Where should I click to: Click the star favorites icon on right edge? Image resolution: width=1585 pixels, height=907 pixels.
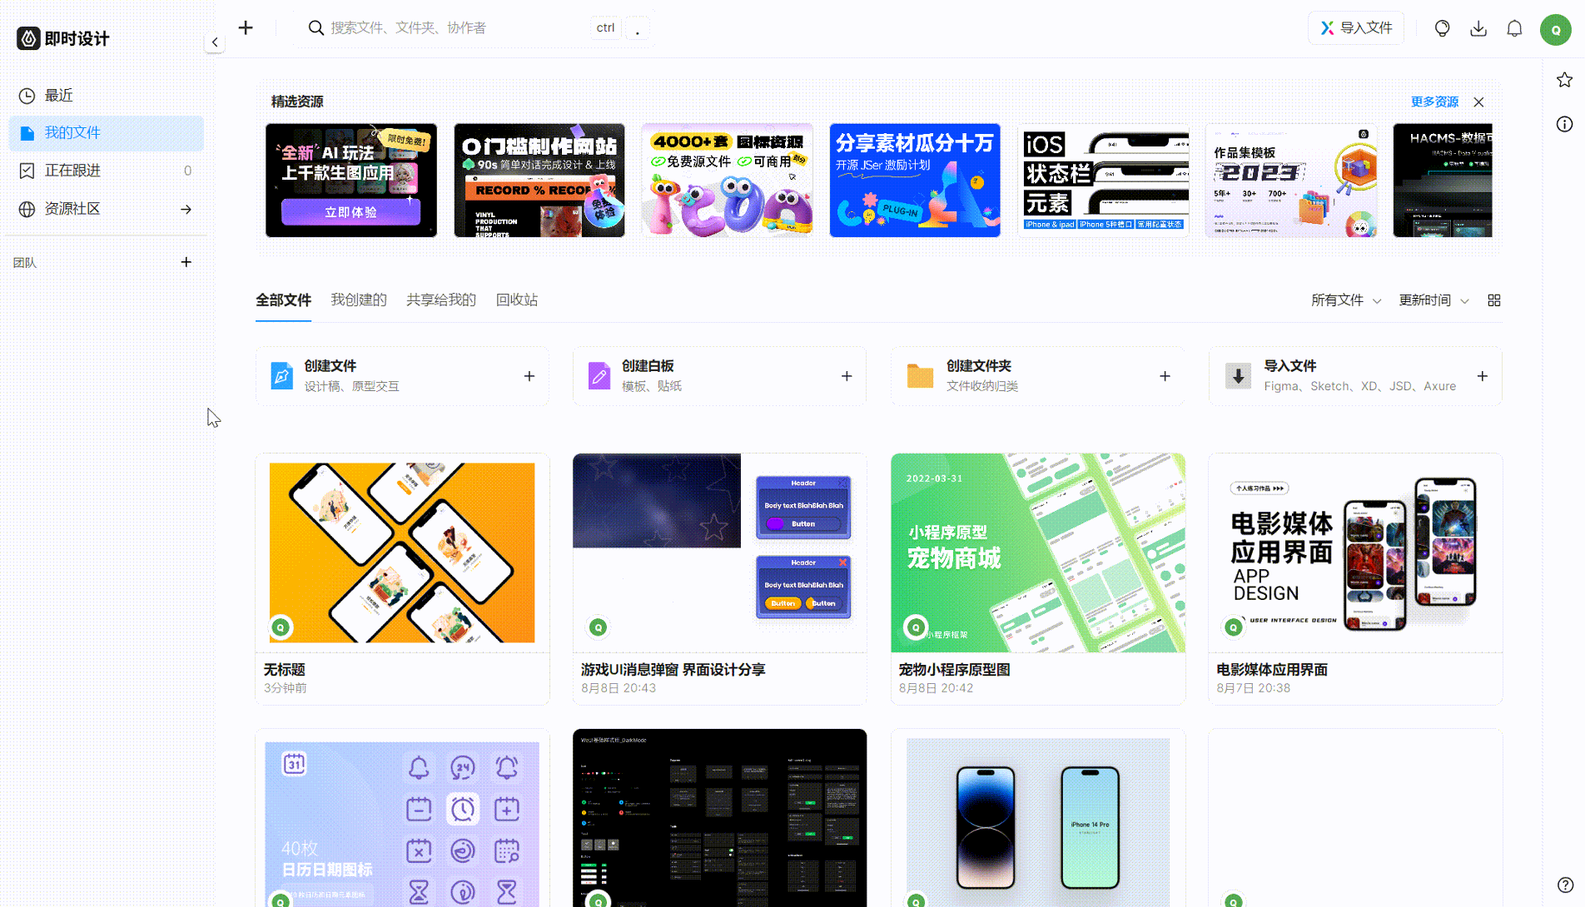pos(1564,80)
